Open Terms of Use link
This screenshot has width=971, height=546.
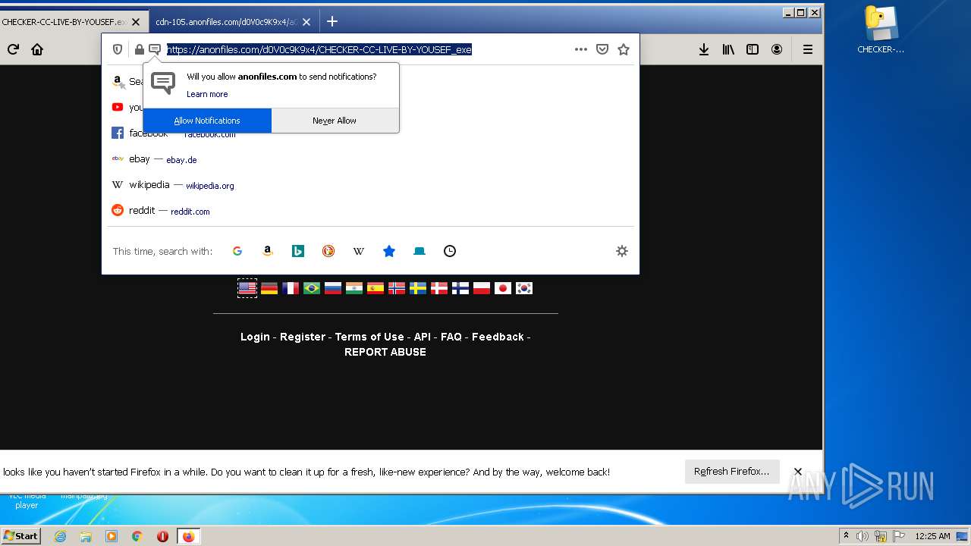click(369, 337)
